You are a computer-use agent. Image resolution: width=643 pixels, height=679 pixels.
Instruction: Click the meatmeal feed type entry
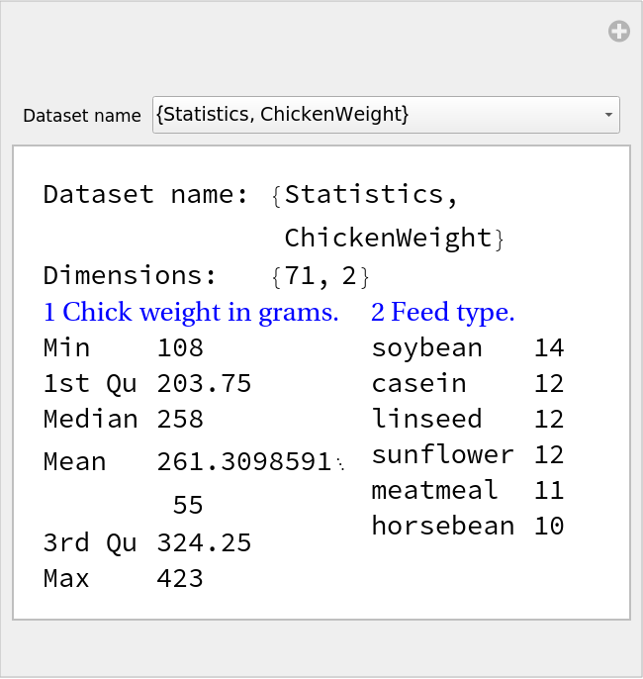click(434, 490)
